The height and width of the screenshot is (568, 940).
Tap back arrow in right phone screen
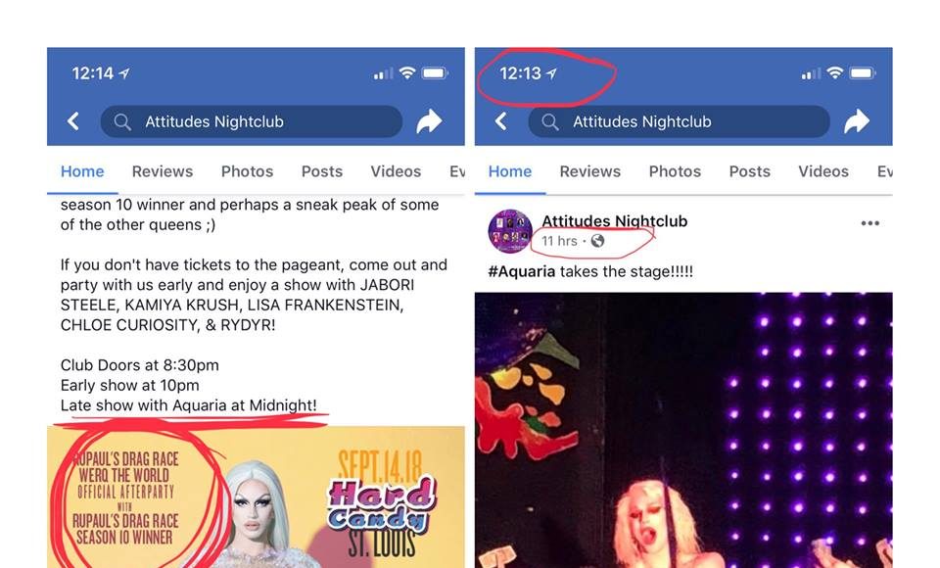click(x=500, y=121)
